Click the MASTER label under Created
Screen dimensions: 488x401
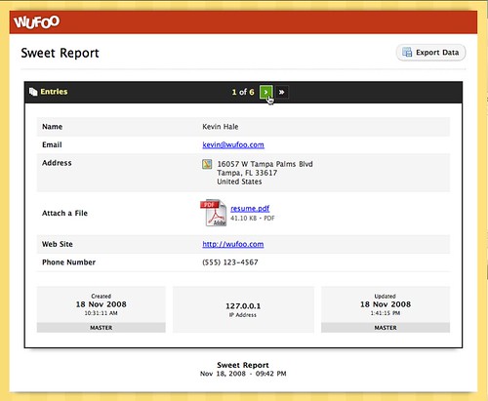102,328
